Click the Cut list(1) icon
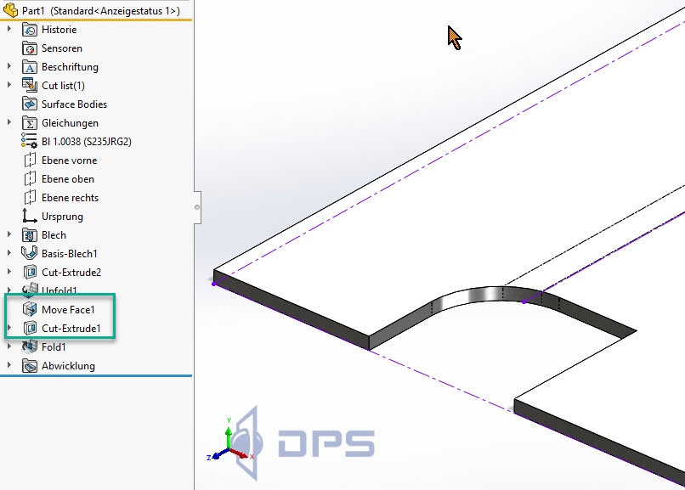The image size is (685, 490). 30,85
